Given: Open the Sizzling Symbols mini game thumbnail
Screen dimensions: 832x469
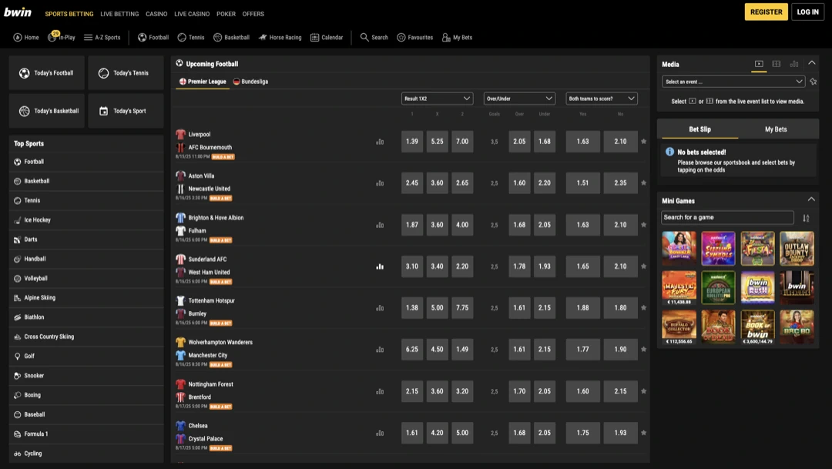Looking at the screenshot, I should tap(718, 248).
